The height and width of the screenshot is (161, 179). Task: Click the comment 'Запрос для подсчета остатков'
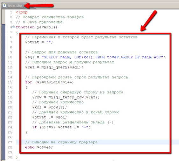(x=61, y=52)
